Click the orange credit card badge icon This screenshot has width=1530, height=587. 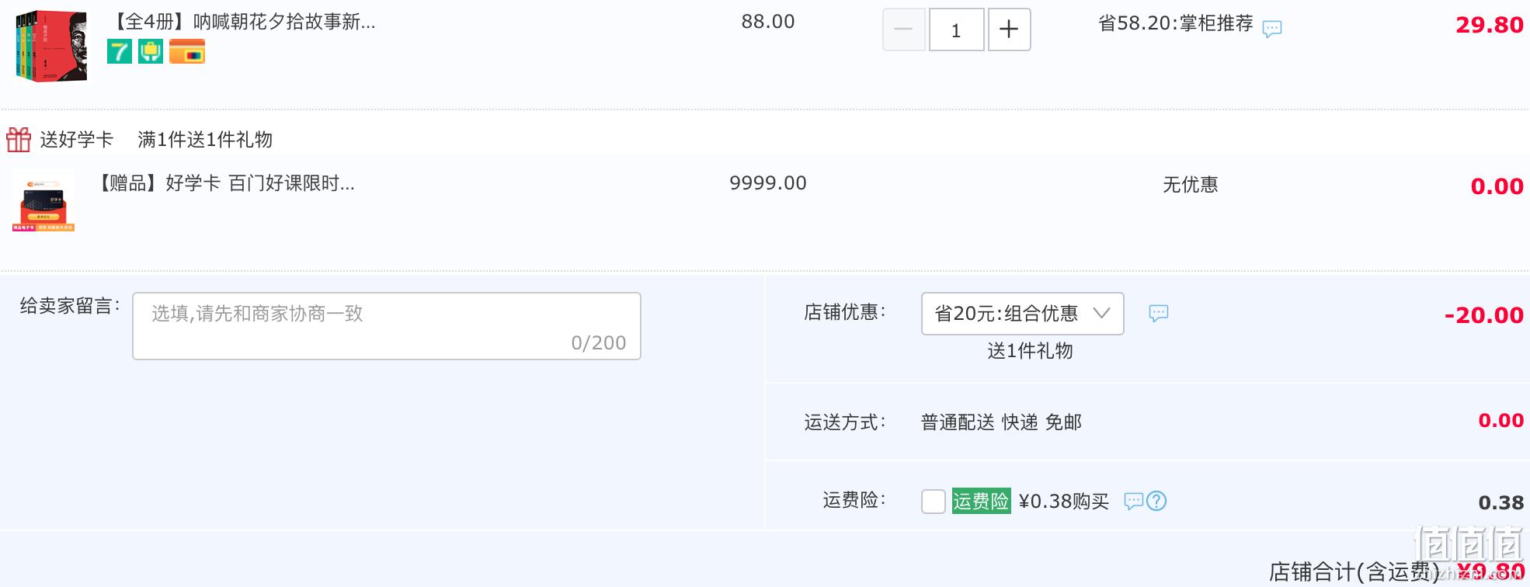(x=187, y=52)
